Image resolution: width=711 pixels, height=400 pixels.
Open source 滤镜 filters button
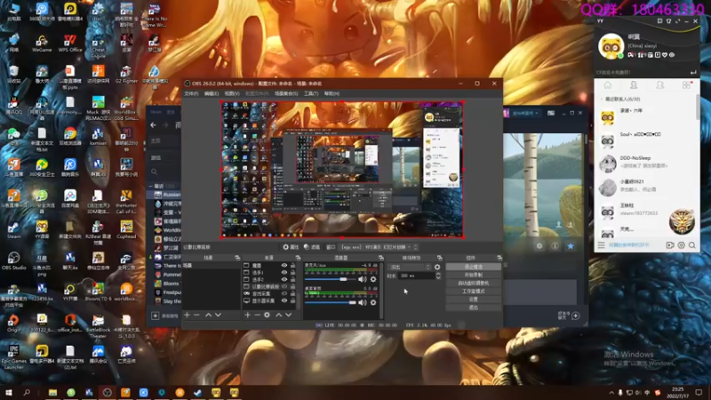tap(312, 247)
